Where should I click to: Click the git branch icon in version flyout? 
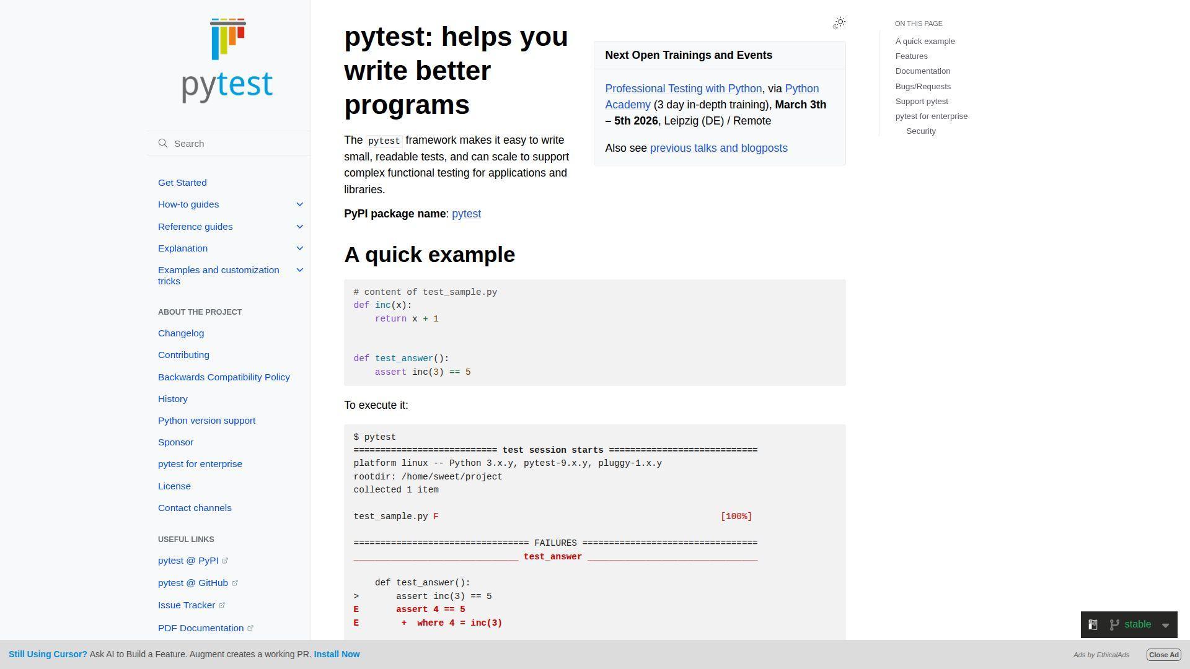(x=1114, y=624)
